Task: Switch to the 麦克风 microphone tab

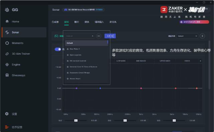Action: click(x=113, y=22)
